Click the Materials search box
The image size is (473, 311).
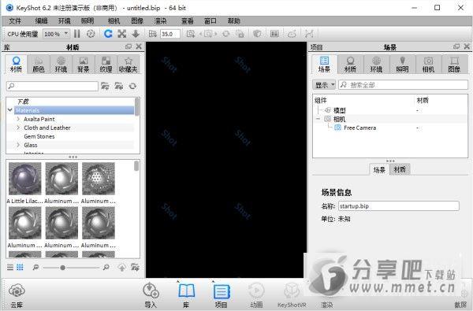52,86
